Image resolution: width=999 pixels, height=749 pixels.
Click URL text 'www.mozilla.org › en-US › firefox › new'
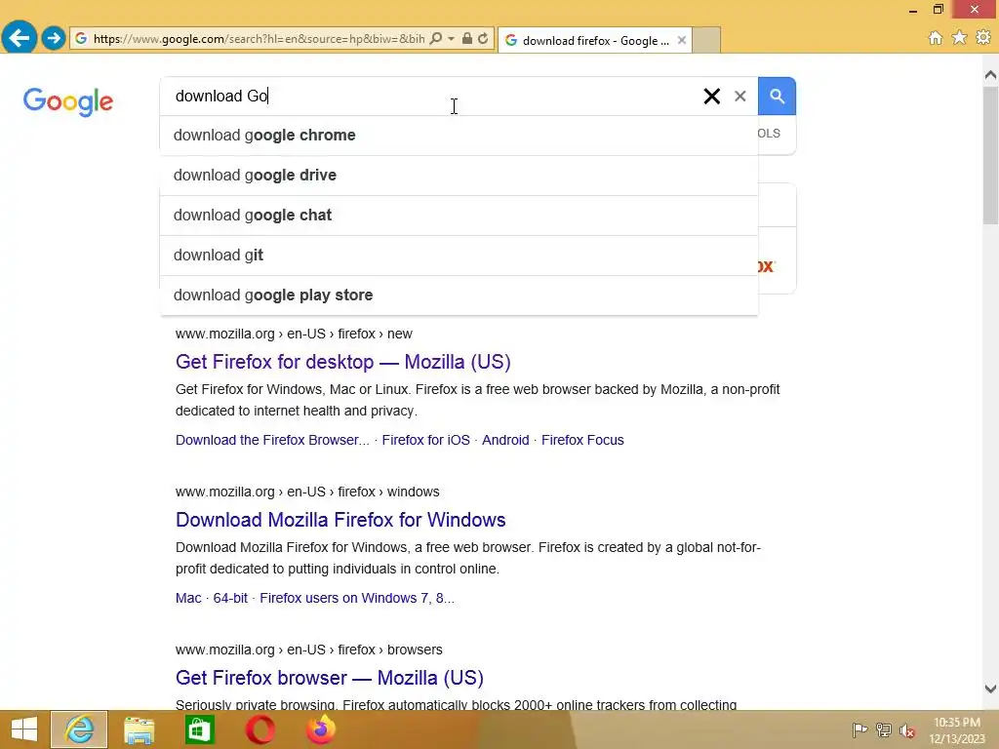point(294,334)
